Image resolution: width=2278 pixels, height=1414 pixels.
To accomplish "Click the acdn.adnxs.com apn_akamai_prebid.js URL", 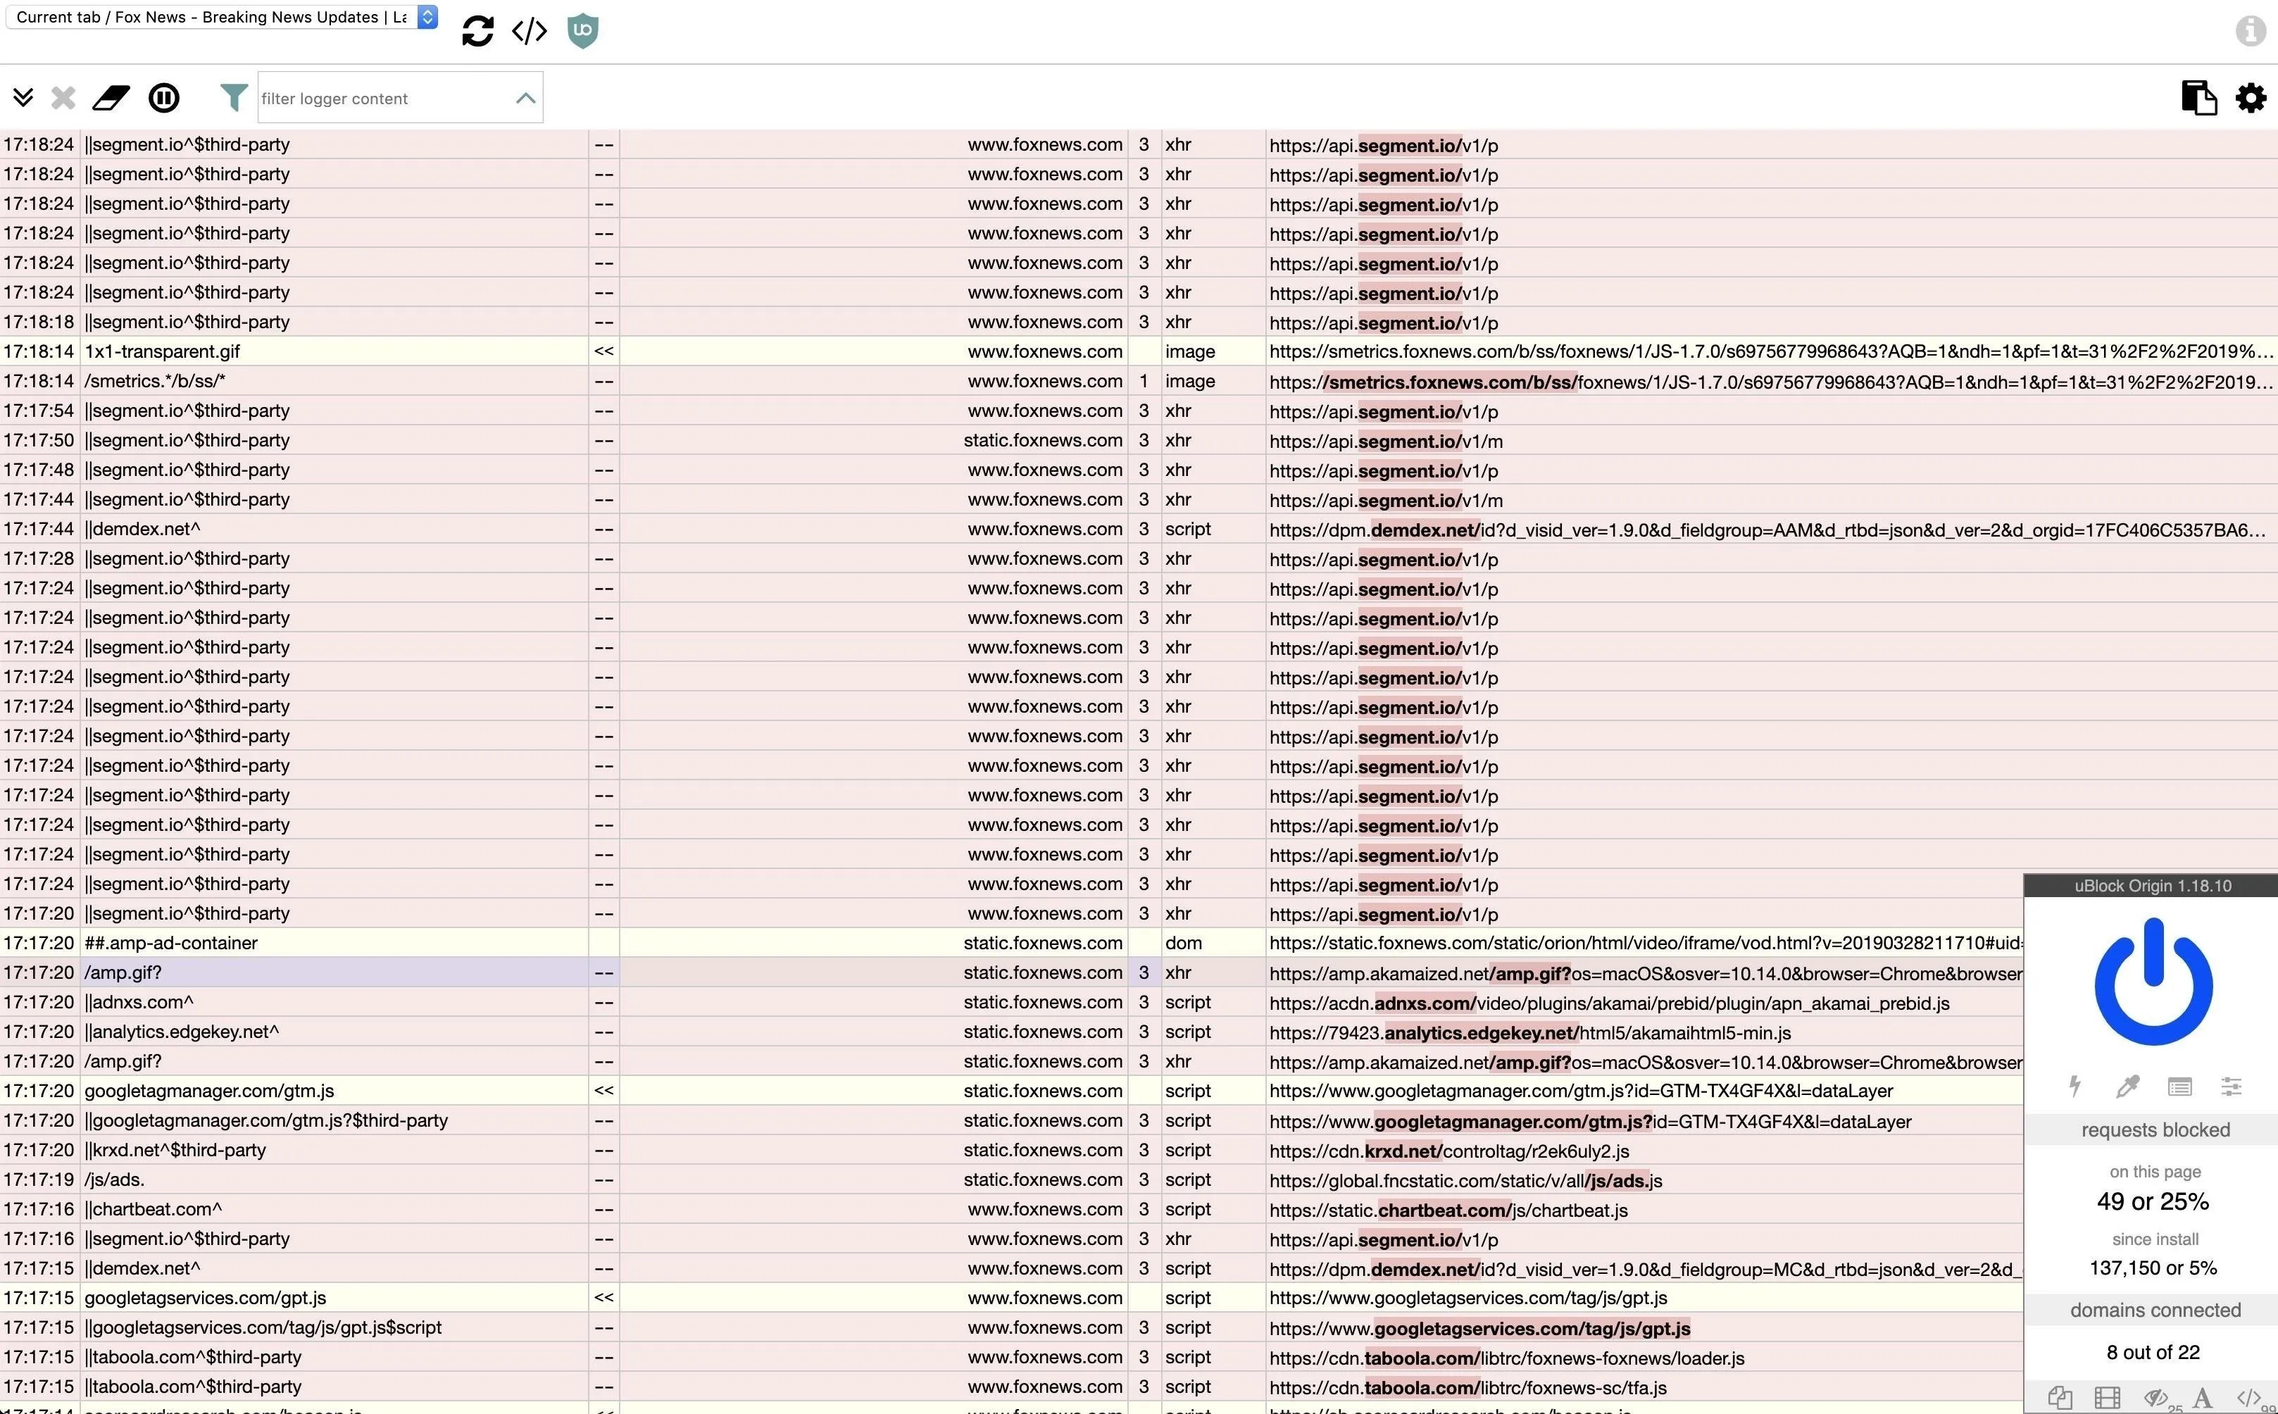I will click(1609, 1003).
